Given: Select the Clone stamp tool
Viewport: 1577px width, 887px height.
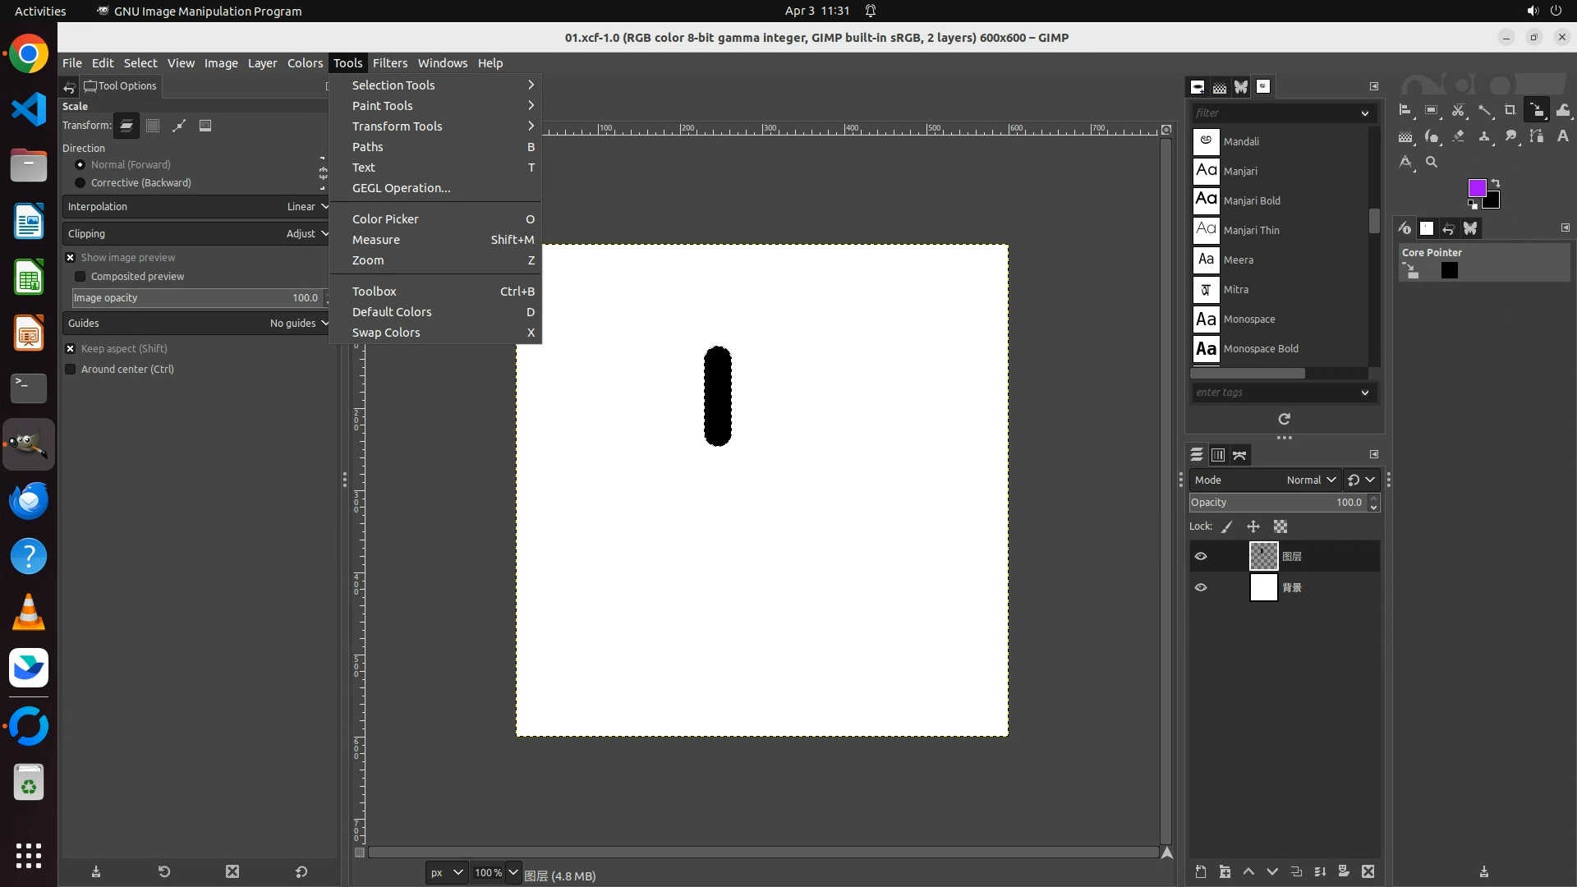Looking at the screenshot, I should point(1484,136).
